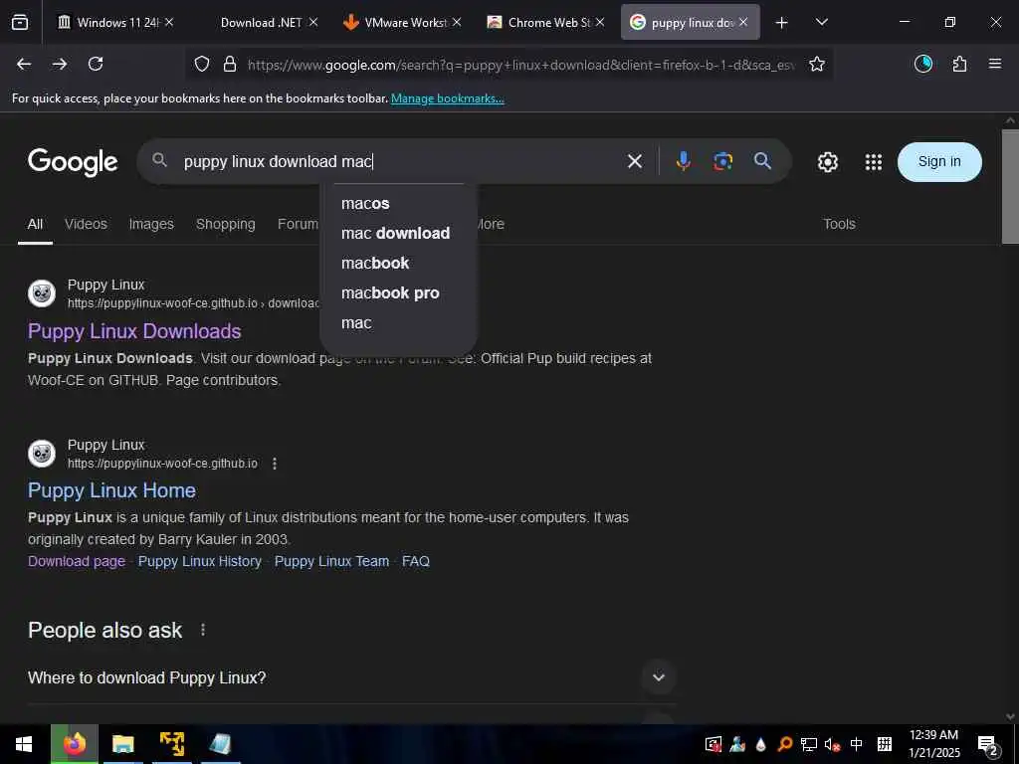Open the FAQ sitelink
The image size is (1019, 764).
tap(416, 561)
